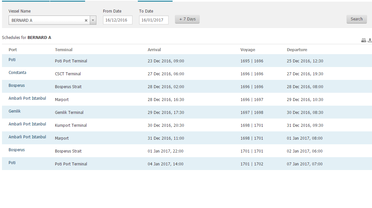The height and width of the screenshot is (208, 372).
Task: Select Kumport Terminal cell
Action: pyautogui.click(x=71, y=125)
